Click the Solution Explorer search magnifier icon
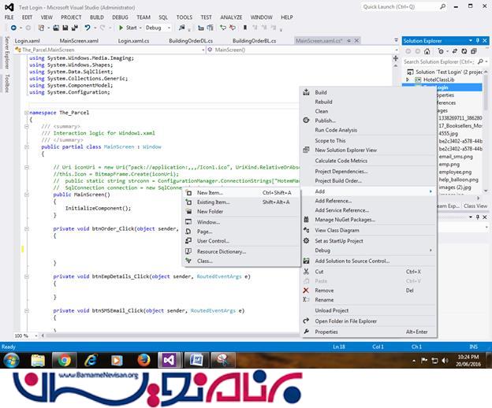Image resolution: width=492 pixels, height=408 pixels. tap(480, 61)
